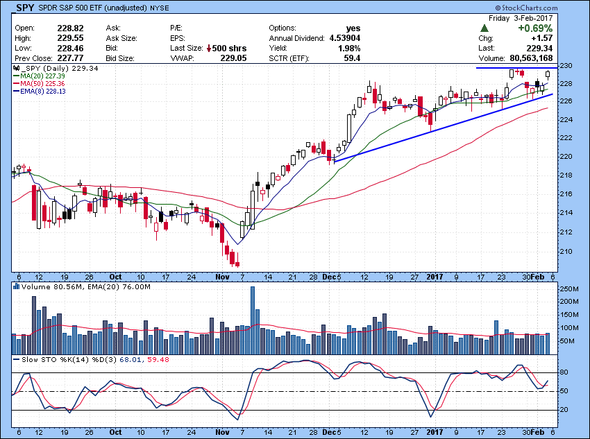Select the SPY ticker symbol heading
This screenshot has width=590, height=439.
pos(25,8)
